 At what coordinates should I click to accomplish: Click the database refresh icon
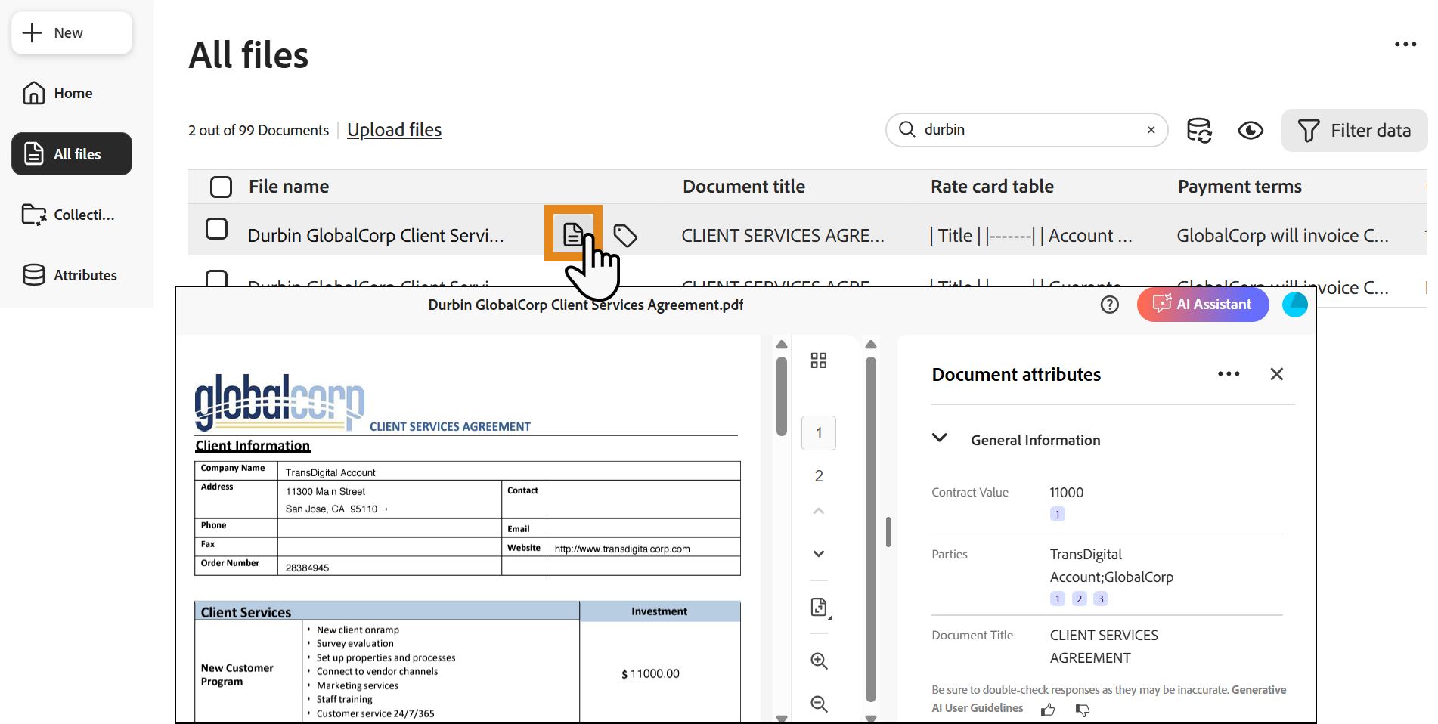coord(1199,130)
